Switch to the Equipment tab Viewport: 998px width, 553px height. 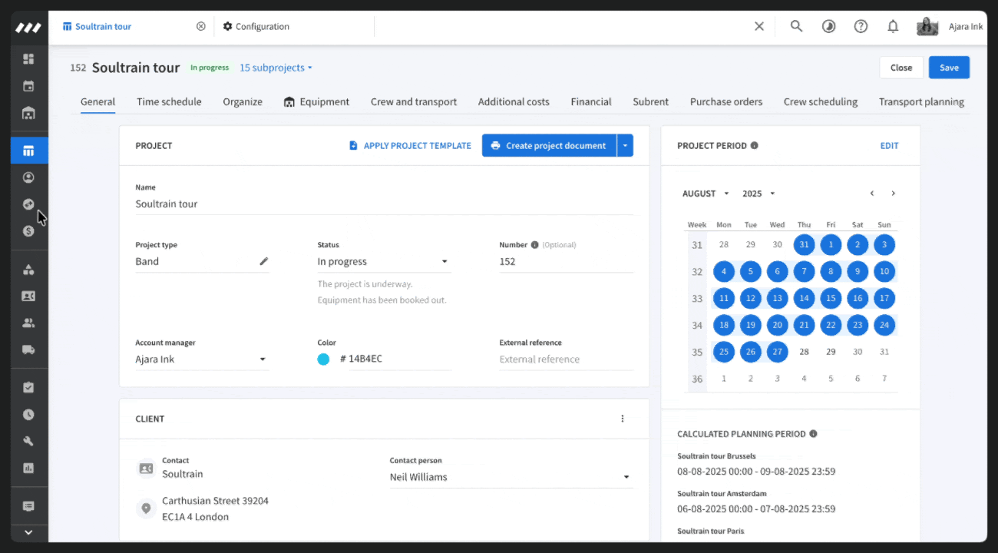[x=316, y=101]
